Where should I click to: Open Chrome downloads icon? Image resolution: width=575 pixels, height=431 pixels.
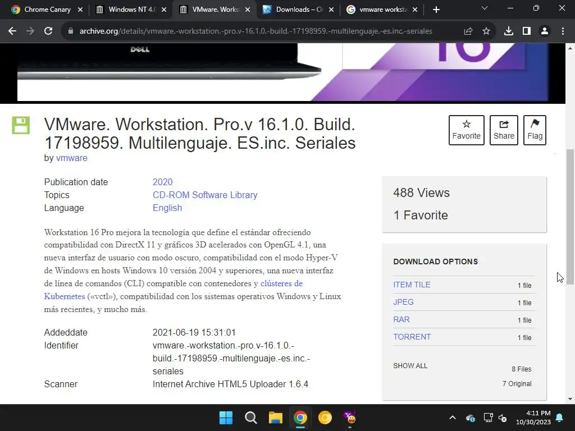[x=509, y=31]
